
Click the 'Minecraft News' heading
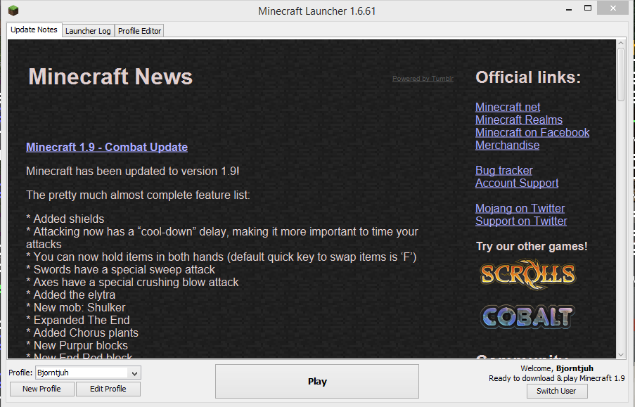(x=110, y=77)
